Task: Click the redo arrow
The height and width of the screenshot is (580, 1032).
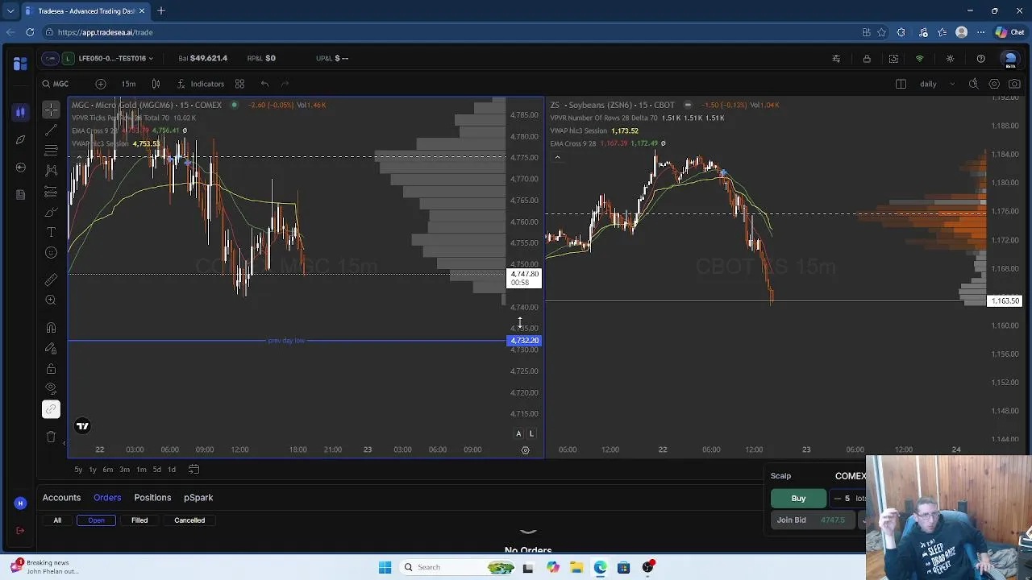Action: (285, 84)
